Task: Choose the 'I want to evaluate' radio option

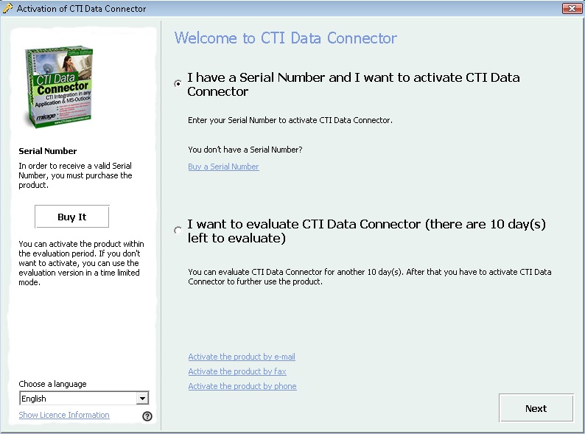Action: [x=178, y=231]
